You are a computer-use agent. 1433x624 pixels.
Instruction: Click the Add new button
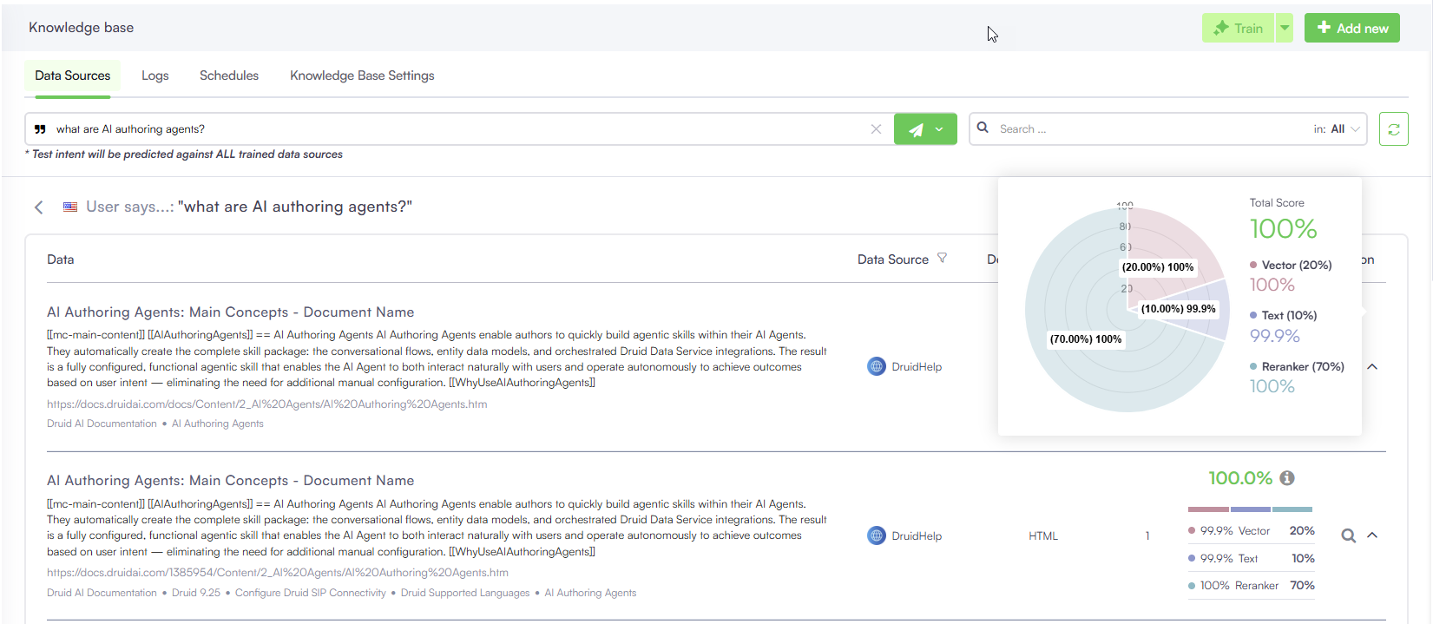pos(1352,28)
